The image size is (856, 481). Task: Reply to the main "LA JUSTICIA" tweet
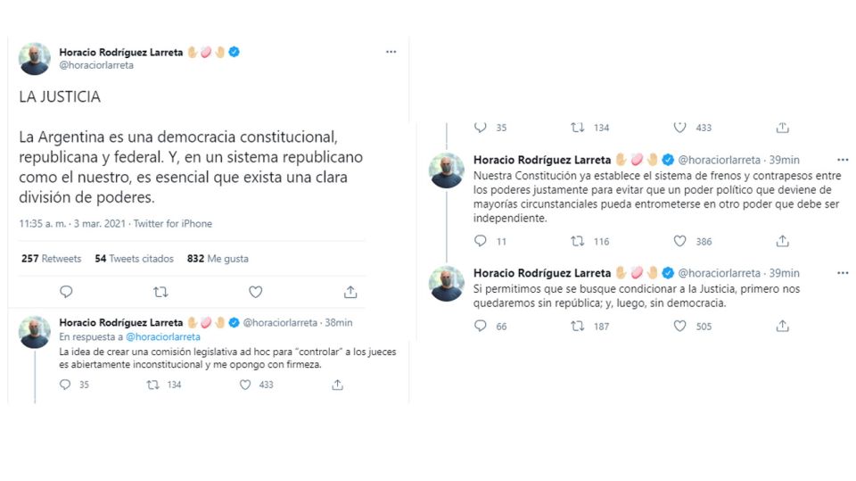pos(66,292)
